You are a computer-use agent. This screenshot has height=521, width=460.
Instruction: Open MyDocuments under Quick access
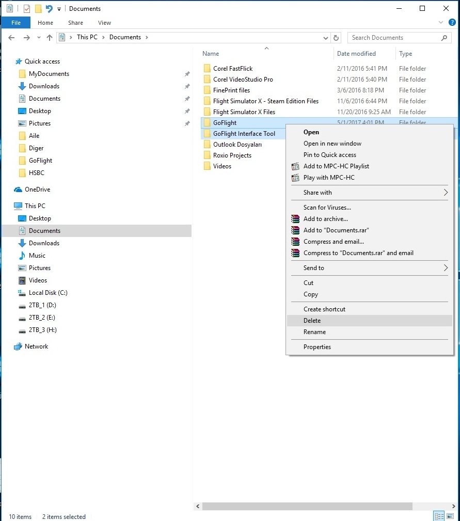(x=49, y=74)
